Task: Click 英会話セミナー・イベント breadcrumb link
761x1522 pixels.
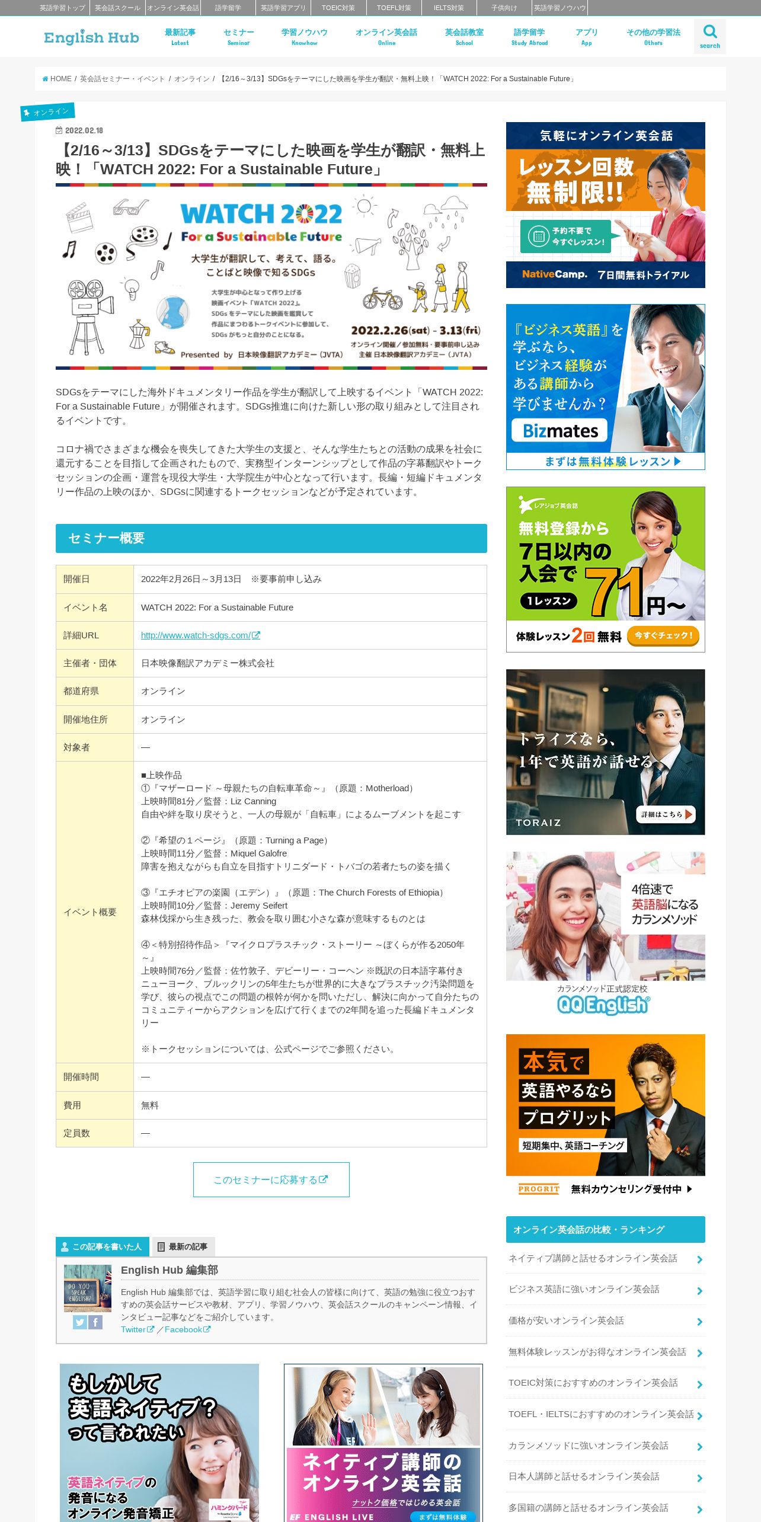Action: [x=122, y=79]
